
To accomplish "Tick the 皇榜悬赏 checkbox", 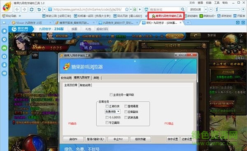I will coord(126,106).
